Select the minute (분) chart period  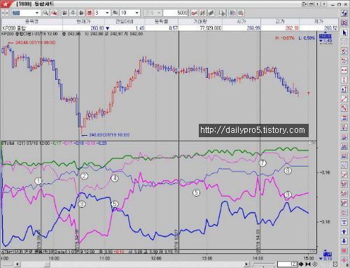coord(90,13)
